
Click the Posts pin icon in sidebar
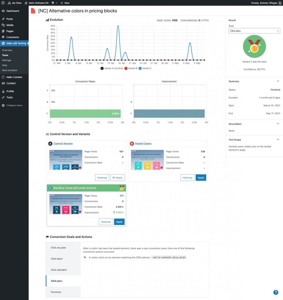click(3, 19)
